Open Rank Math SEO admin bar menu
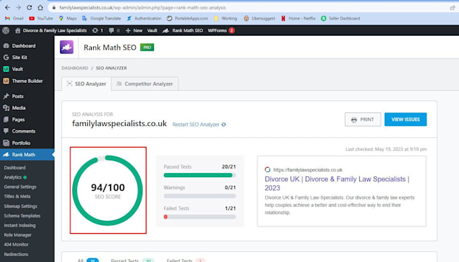Image resolution: width=459 pixels, height=262 pixels. (183, 30)
